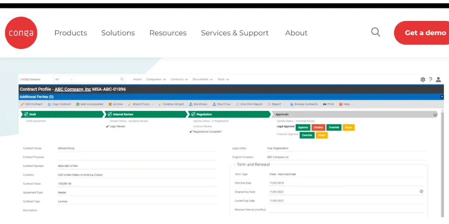Click the Negotiation stage check circle icon
Viewport: 449px width, 224px height.
coord(193,114)
